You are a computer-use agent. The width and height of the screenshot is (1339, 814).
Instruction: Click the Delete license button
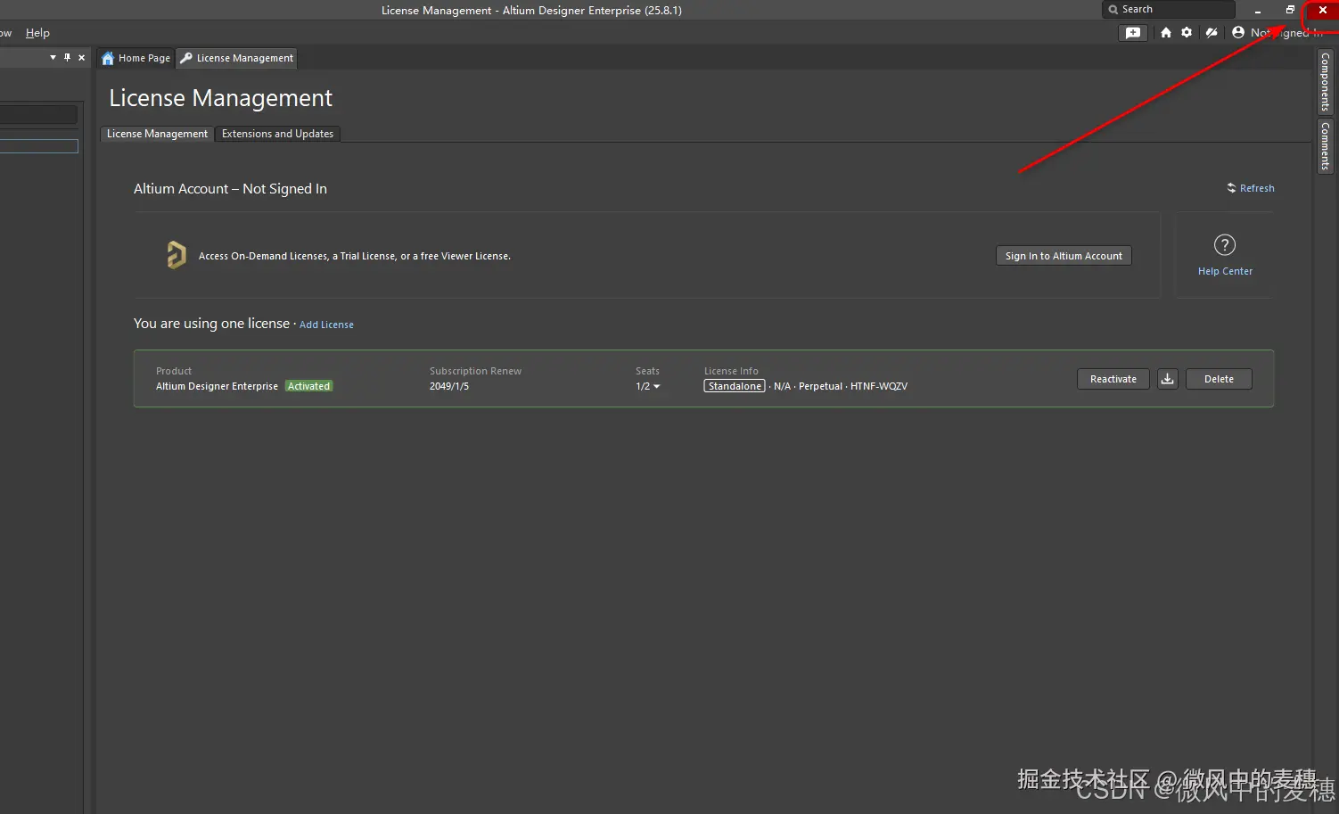[1219, 379]
